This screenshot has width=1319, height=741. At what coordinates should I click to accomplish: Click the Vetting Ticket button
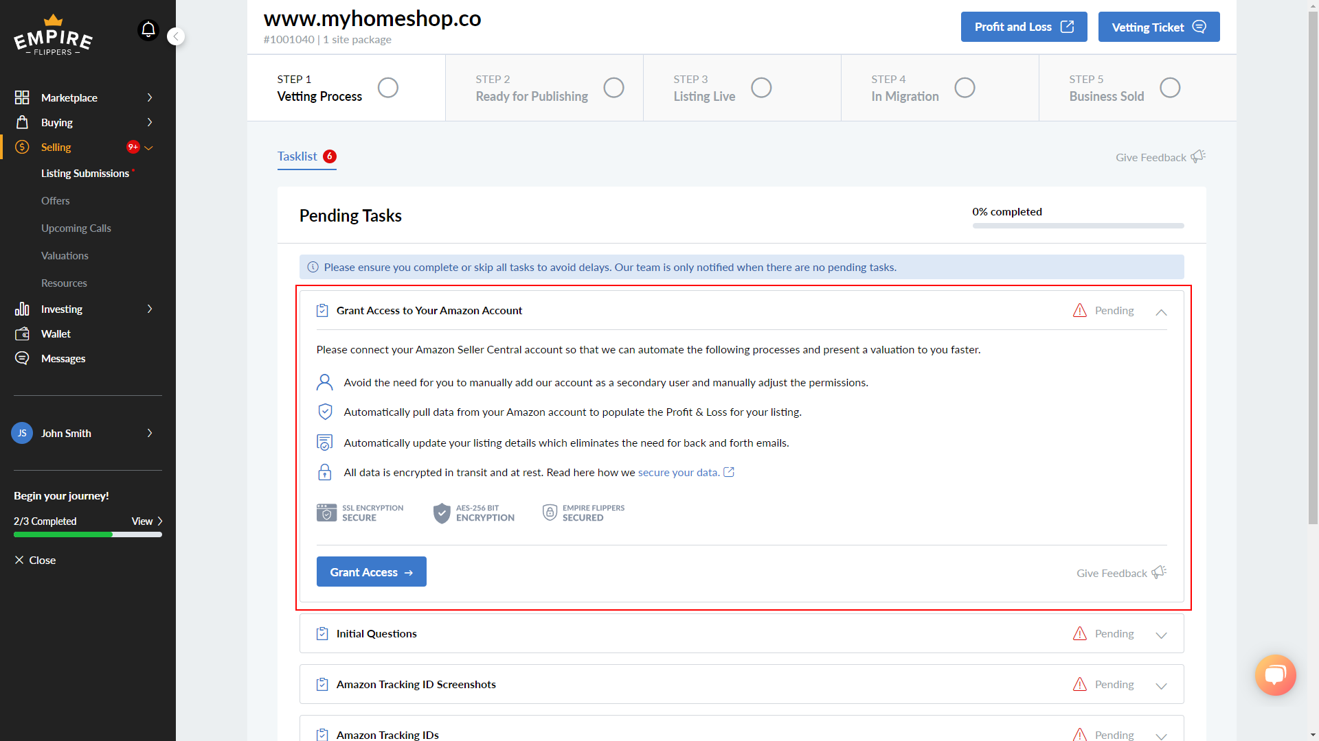[1159, 27]
